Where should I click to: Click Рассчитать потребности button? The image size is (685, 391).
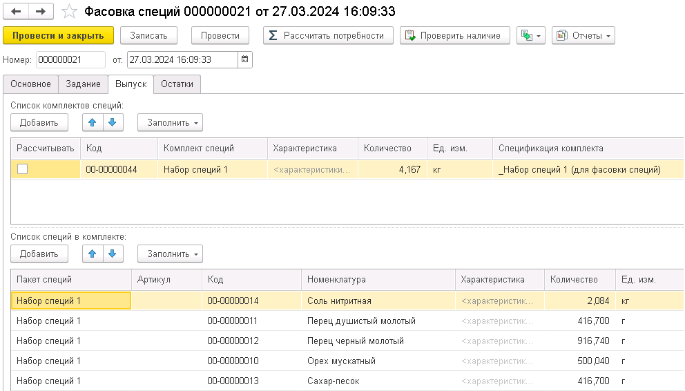327,35
